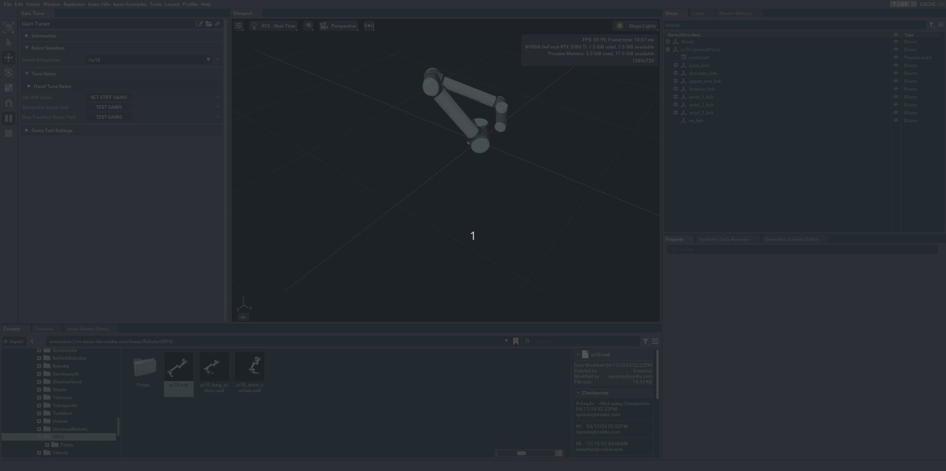Click the Stage panel Search field
This screenshot has height=471, width=946.
[x=794, y=25]
